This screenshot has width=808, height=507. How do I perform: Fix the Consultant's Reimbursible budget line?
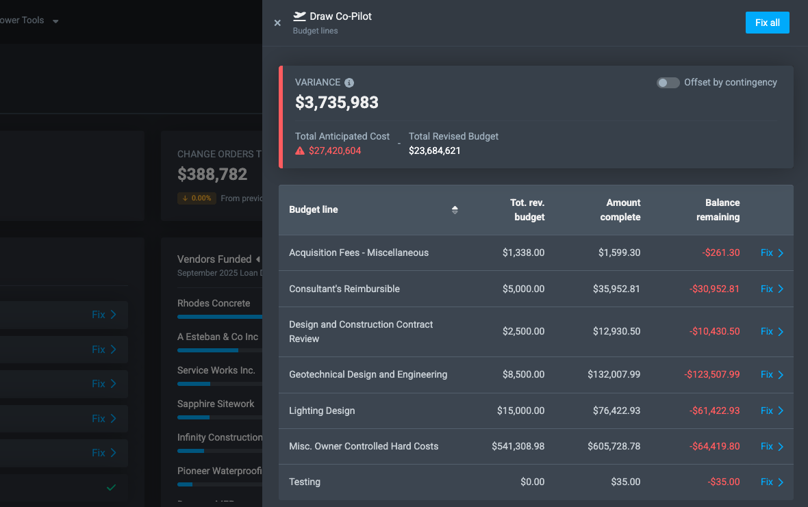point(766,289)
